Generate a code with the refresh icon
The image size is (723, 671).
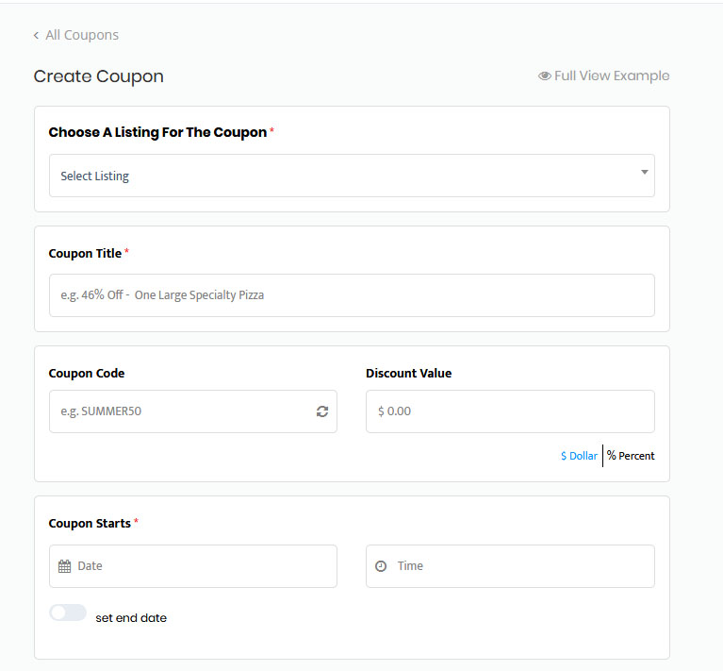(x=322, y=411)
